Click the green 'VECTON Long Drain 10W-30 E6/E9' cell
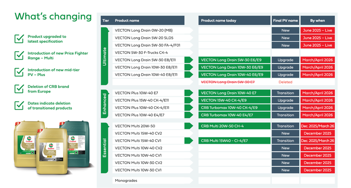The image size is (351, 188). pos(234,67)
